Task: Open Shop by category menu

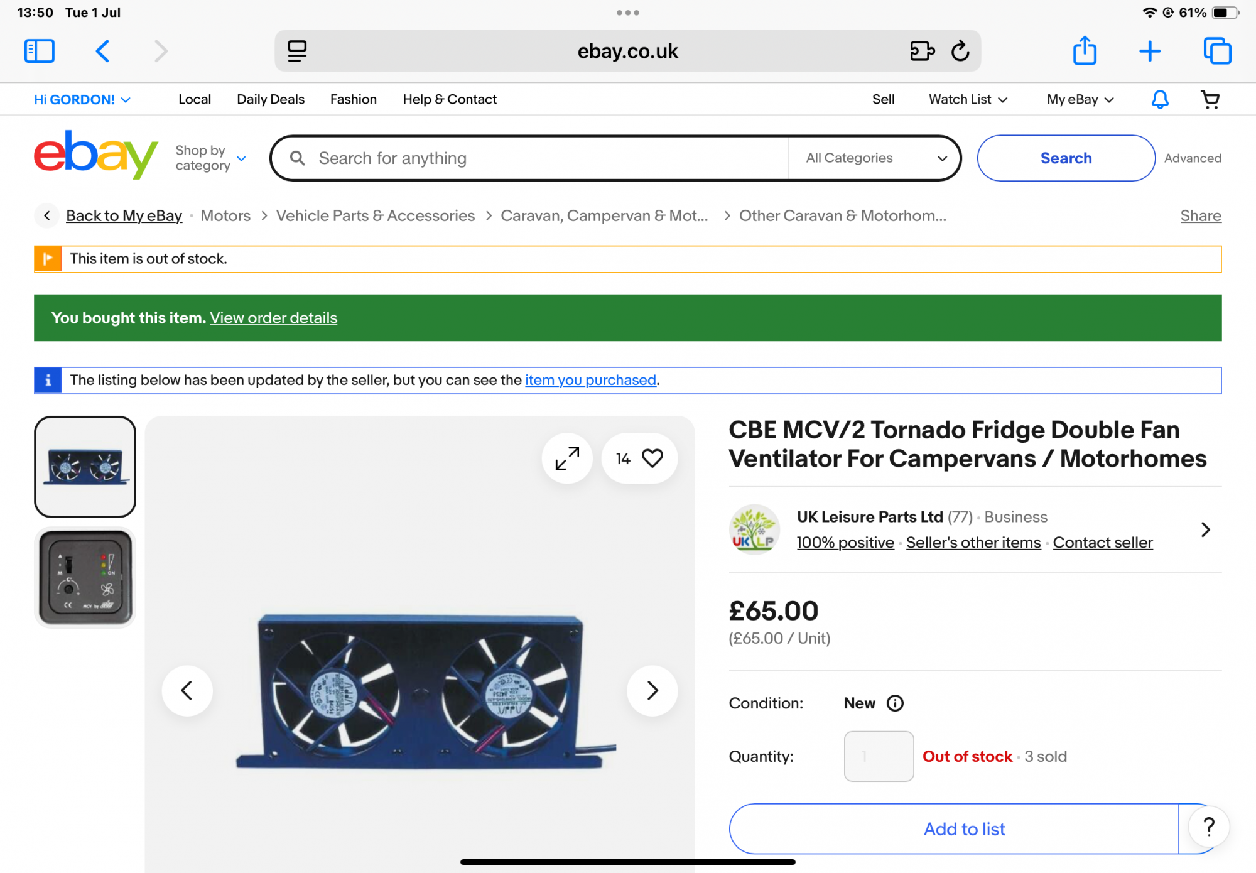Action: 210,158
